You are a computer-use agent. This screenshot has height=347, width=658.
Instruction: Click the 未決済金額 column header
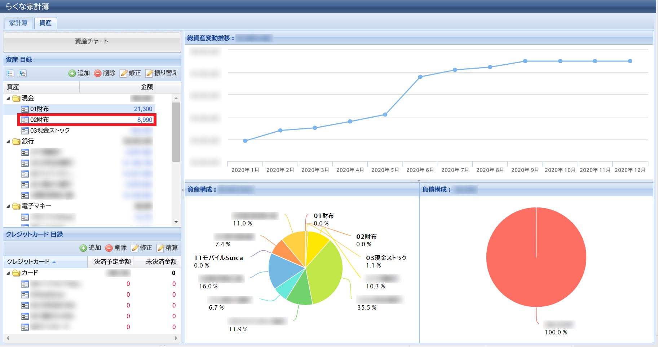point(156,262)
